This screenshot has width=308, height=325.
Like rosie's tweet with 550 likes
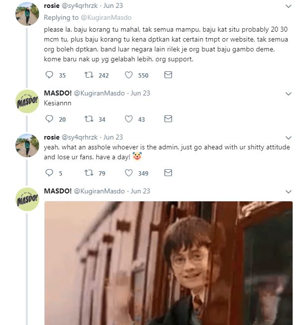pyautogui.click(x=129, y=75)
